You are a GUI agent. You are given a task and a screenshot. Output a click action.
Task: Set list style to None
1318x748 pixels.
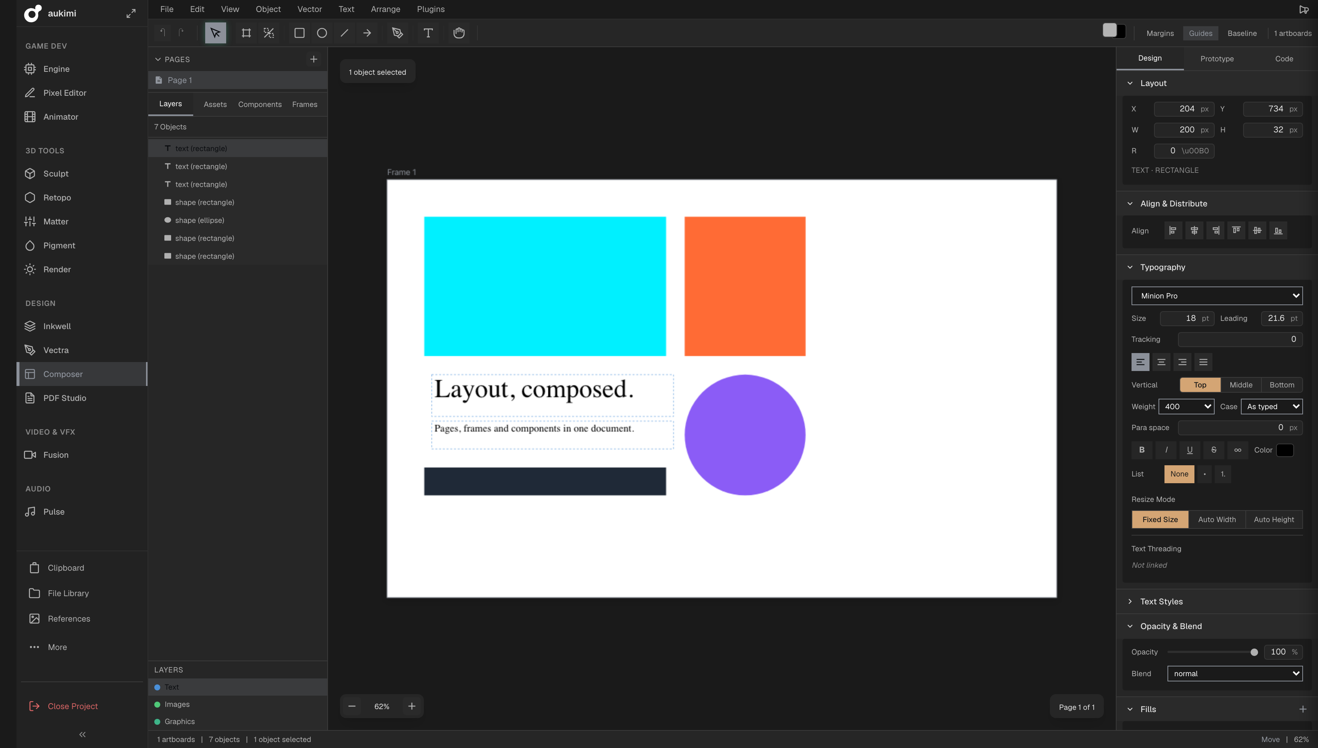coord(1179,474)
